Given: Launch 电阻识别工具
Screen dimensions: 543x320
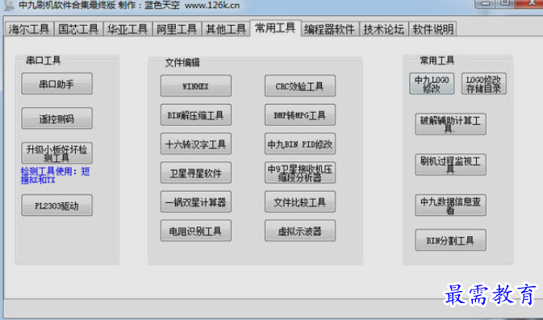Looking at the screenshot, I should pyautogui.click(x=196, y=231).
